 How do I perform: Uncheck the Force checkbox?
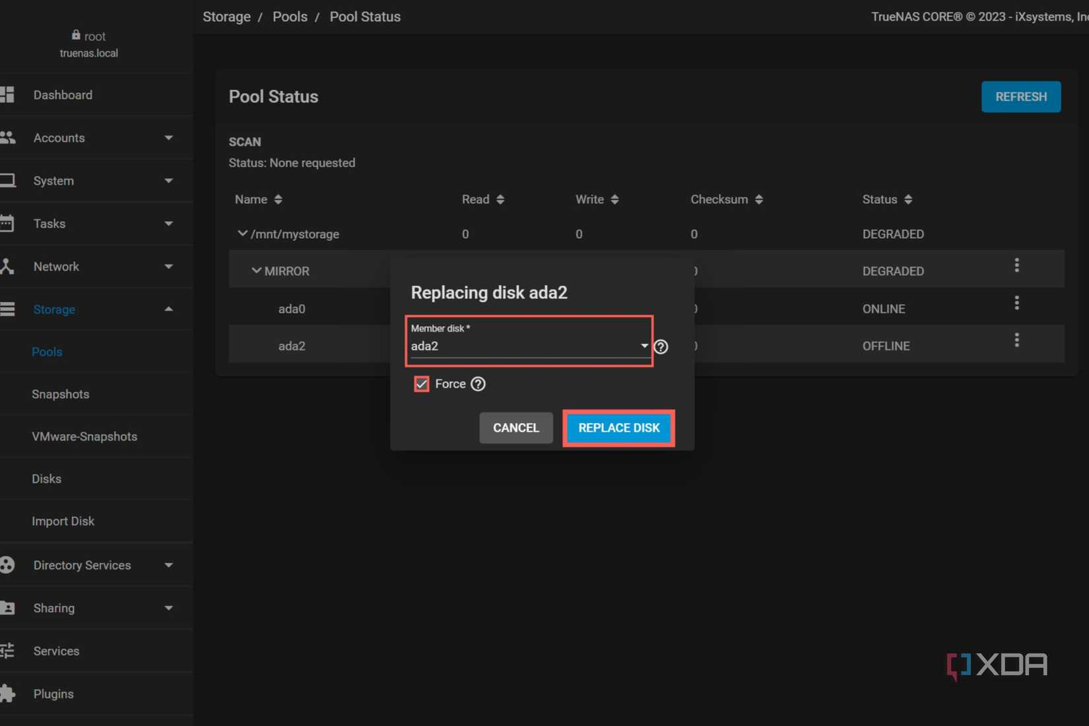422,384
